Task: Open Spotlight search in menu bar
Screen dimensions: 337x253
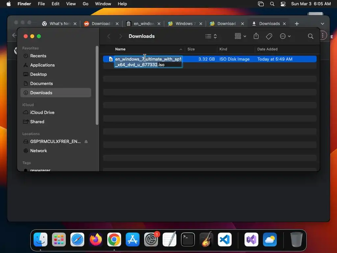Action: coord(272,4)
